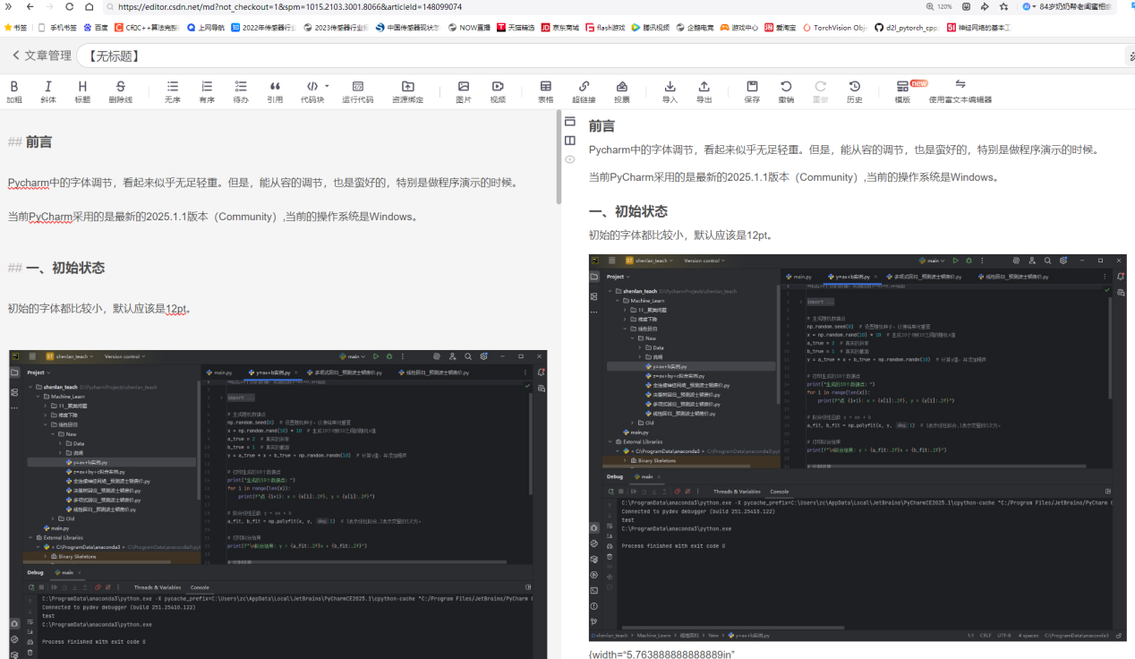The height and width of the screenshot is (659, 1135).
Task: Click the '## 前言' line in editor
Action: (30, 141)
